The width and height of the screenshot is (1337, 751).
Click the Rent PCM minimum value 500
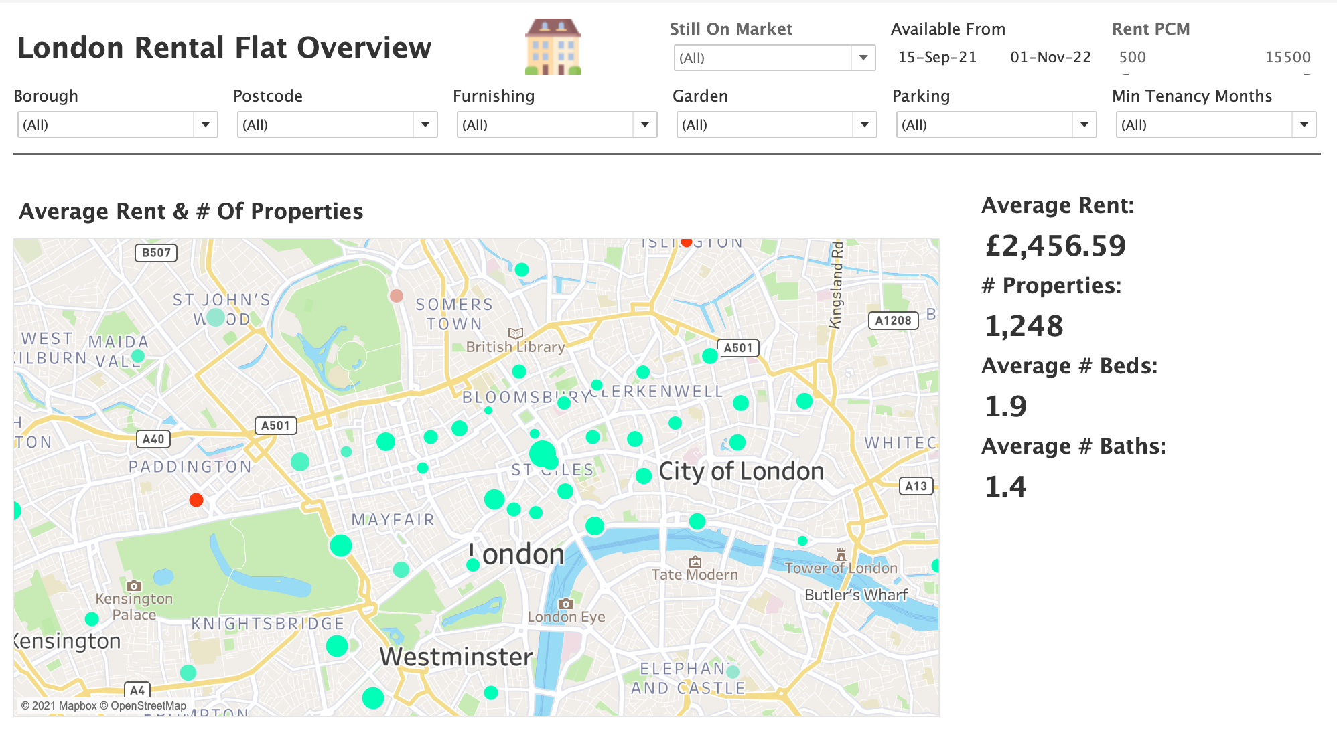(x=1132, y=58)
